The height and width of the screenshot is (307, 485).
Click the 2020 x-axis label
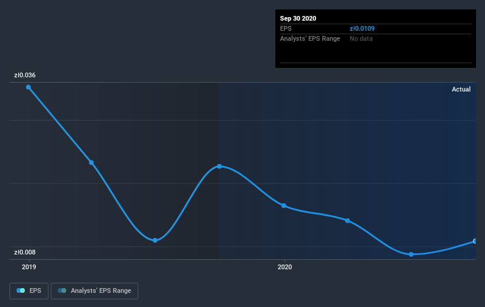pos(285,267)
